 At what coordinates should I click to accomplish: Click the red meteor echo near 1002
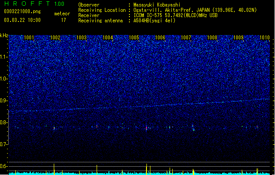pos(54,128)
